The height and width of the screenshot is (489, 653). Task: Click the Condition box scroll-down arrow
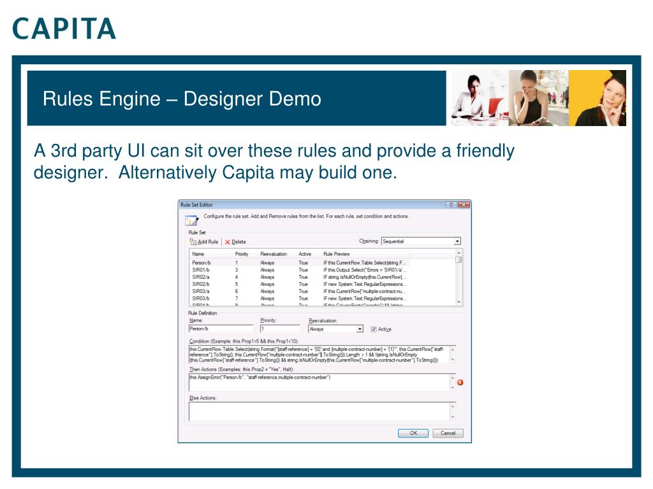453,360
